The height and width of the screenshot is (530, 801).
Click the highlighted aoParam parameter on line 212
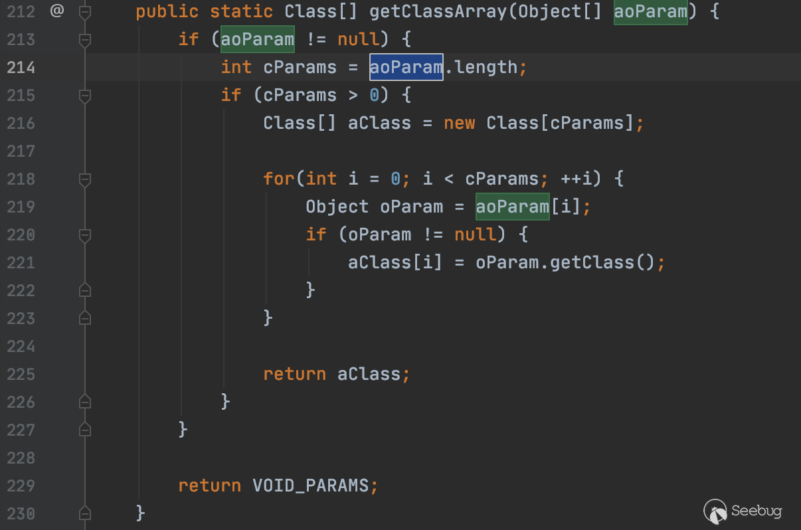point(650,12)
